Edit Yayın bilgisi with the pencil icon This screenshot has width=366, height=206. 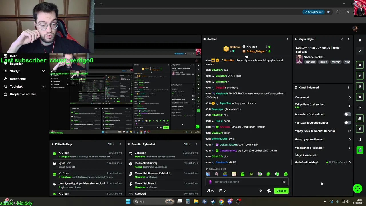click(341, 39)
